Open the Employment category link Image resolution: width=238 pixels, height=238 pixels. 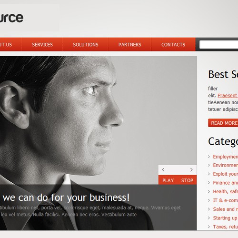226,157
